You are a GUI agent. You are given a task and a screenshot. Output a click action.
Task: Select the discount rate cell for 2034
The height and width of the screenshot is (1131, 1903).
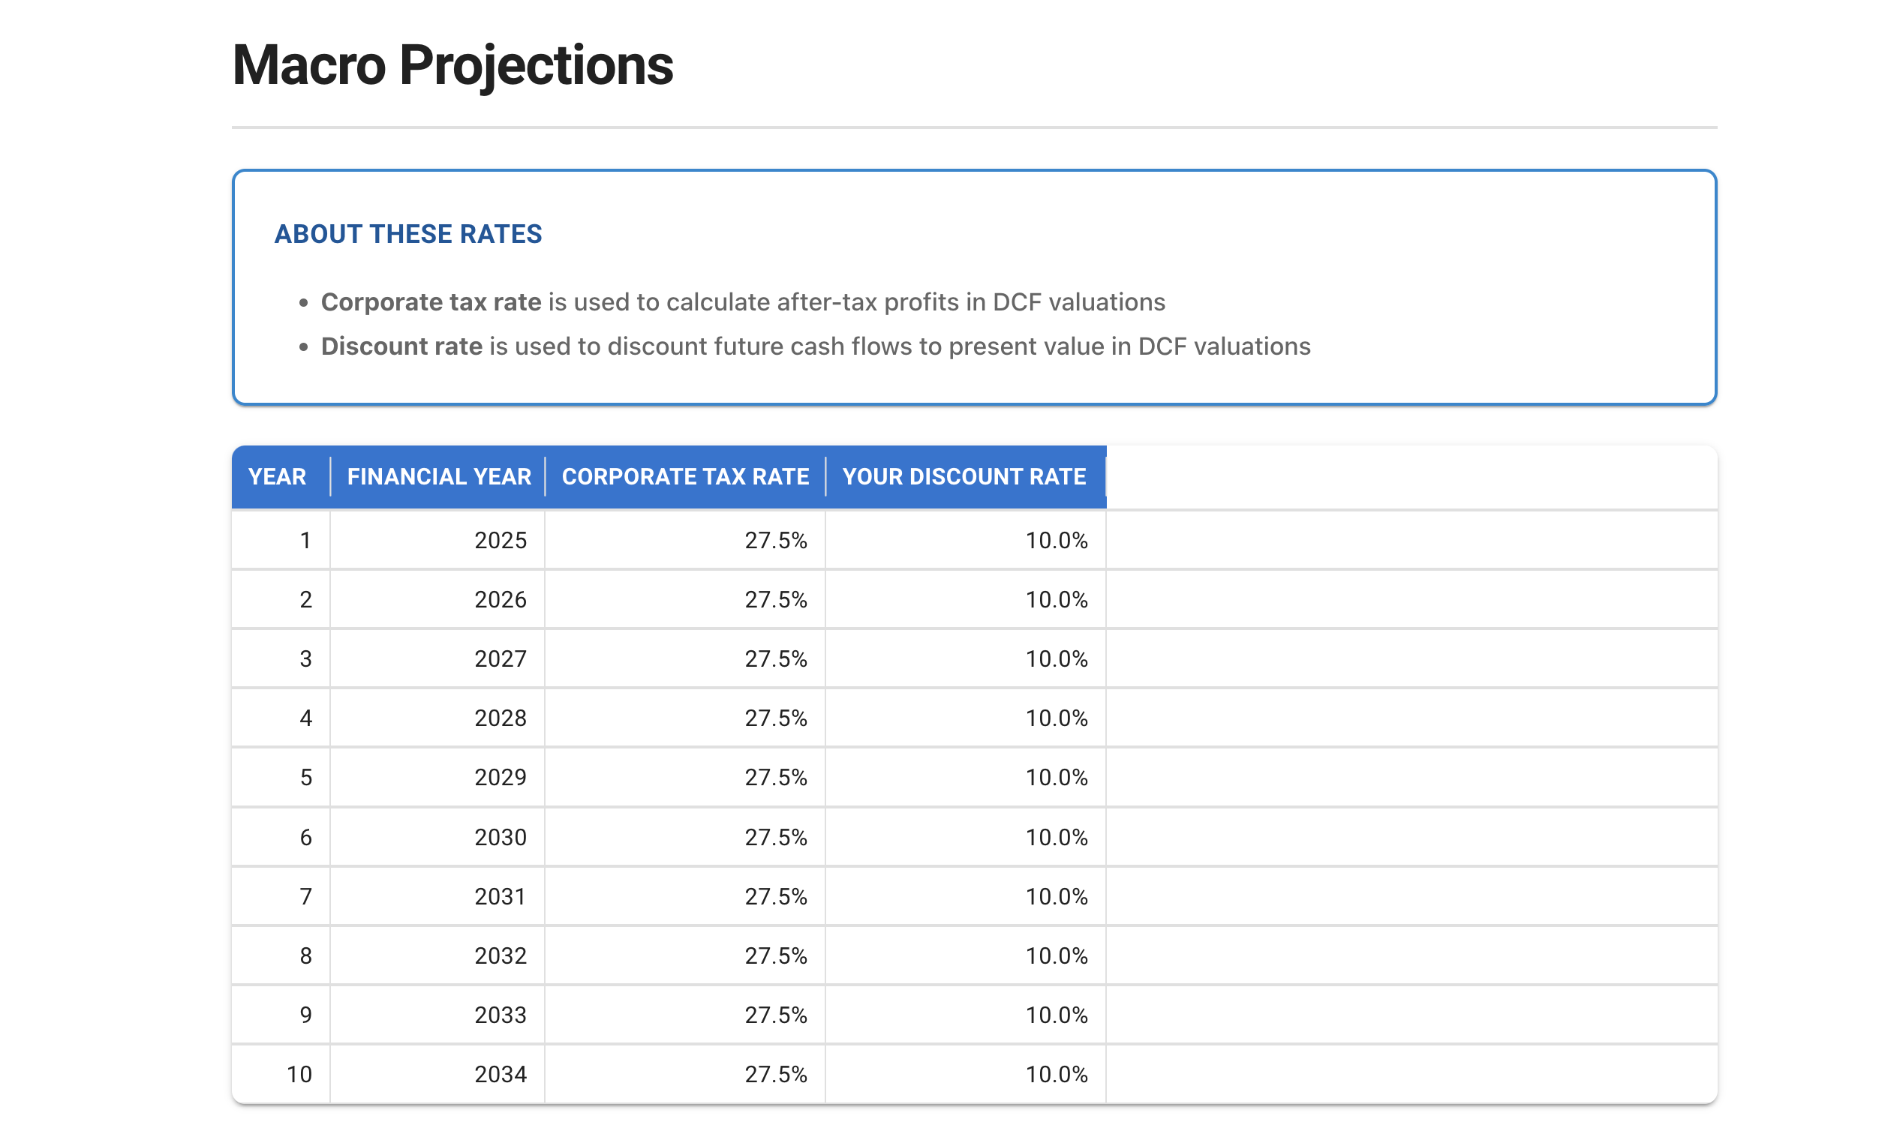pyautogui.click(x=1056, y=1075)
